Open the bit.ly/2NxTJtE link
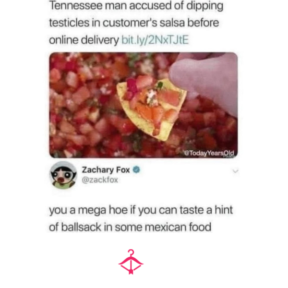Screen dimensions: 288x288 pyautogui.click(x=155, y=40)
